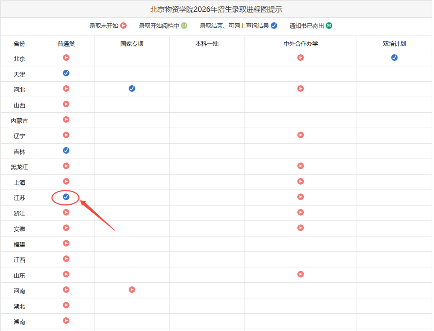This screenshot has height=331, width=434.
Task: Open the 河北 国家专项 blue check icon
Action: [132, 88]
